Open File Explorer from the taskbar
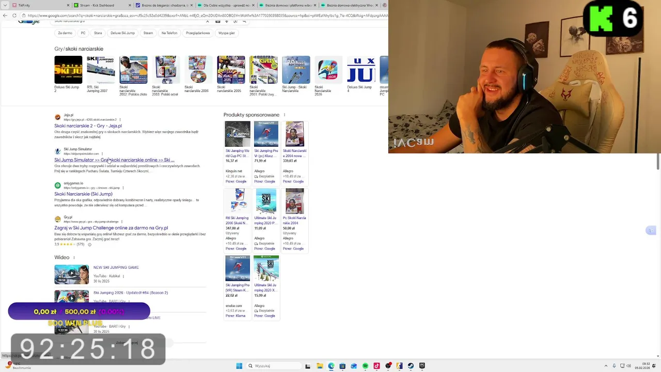The height and width of the screenshot is (372, 661). 320,366
